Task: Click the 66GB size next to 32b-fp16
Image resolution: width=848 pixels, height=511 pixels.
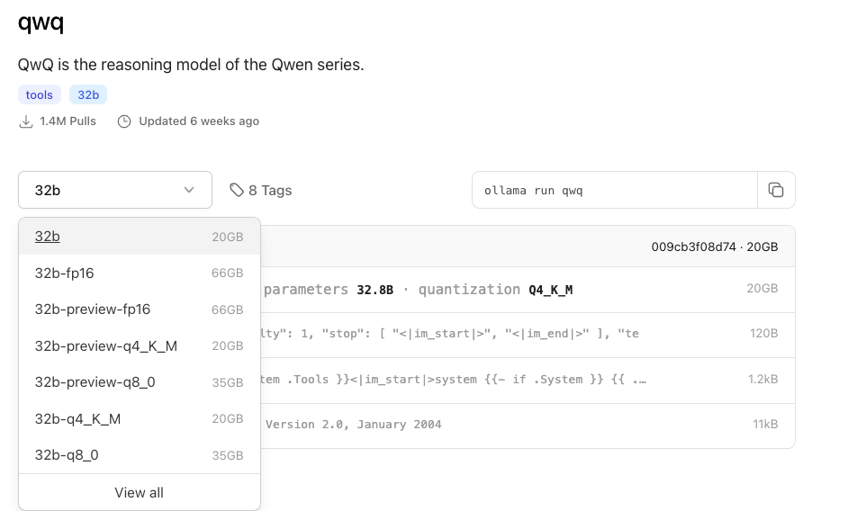Action: point(227,273)
